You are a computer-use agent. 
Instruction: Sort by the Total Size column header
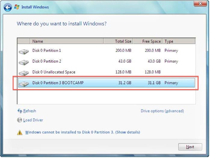pyautogui.click(x=118, y=41)
